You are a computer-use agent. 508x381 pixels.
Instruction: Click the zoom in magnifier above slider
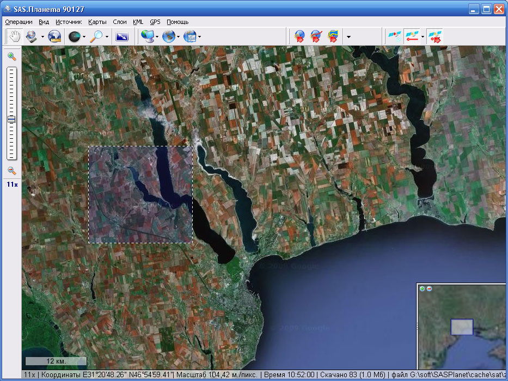click(11, 56)
